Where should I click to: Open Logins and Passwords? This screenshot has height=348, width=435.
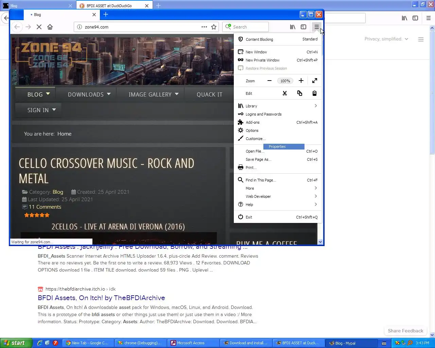(x=278, y=114)
